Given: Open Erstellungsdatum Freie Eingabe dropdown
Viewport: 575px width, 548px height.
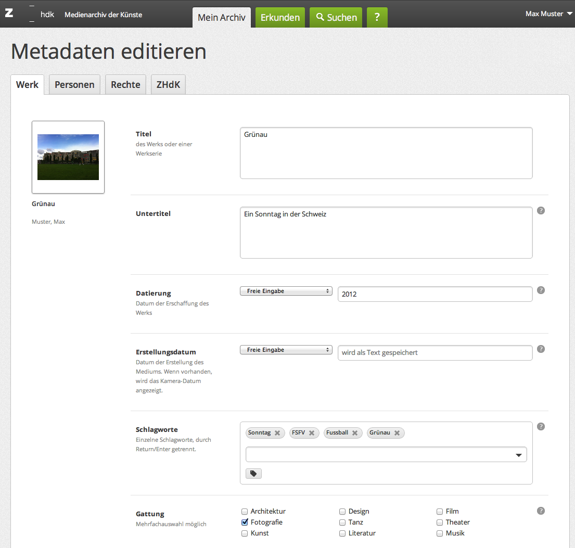Looking at the screenshot, I should click(286, 350).
